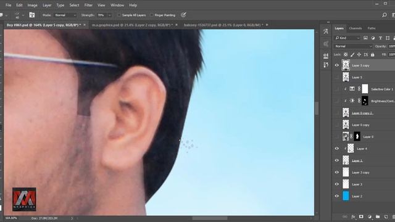Screen dimensions: 395x222
Task: Click mask link icon on Layer 0
Action: 351,136
